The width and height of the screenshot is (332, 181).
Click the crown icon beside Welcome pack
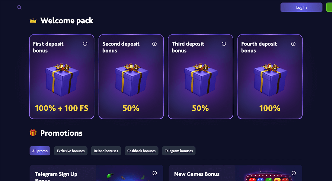point(33,20)
